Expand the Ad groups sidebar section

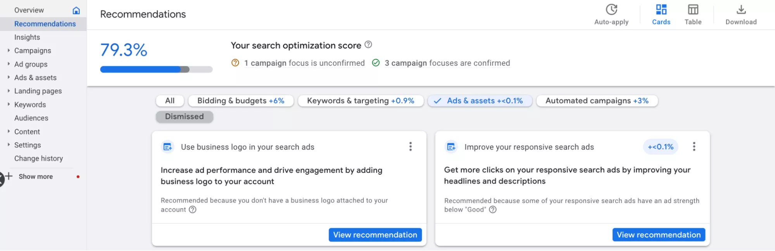point(9,64)
